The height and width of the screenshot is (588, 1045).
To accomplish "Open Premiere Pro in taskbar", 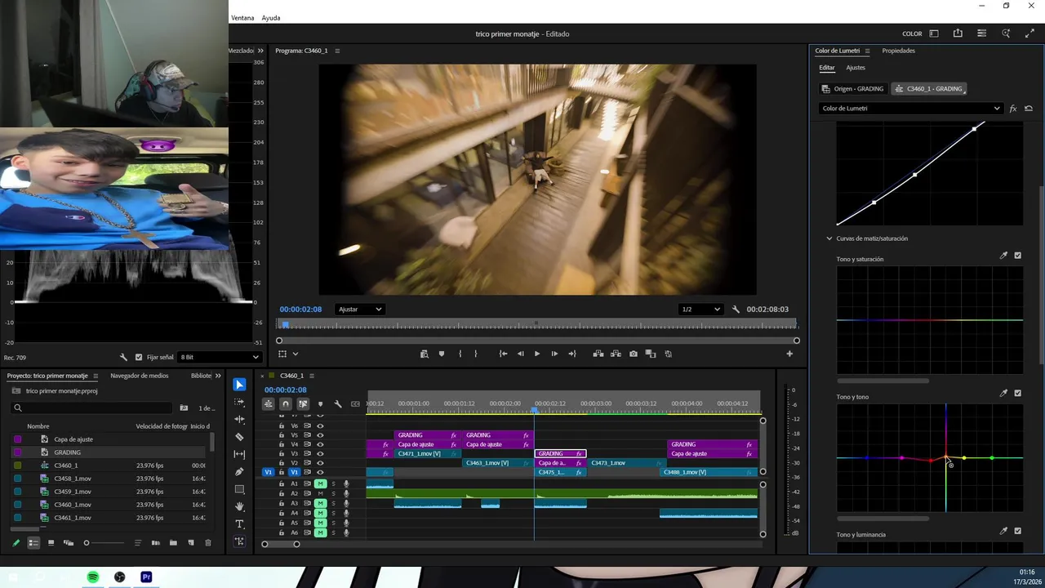I will pos(146,577).
